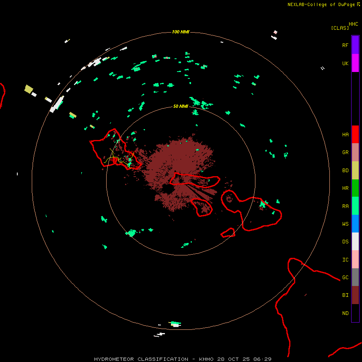
Task: Click the RA legend label
Action: coord(345,206)
